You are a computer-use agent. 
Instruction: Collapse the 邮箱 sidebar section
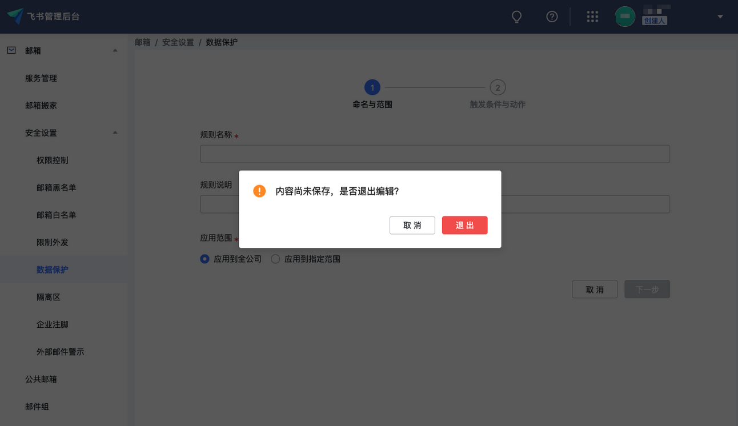pos(115,50)
